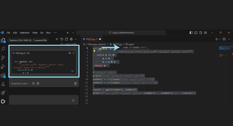This screenshot has height=126, width=233.
Task: Dismiss the lower chat panel box
Action: tap(73, 100)
